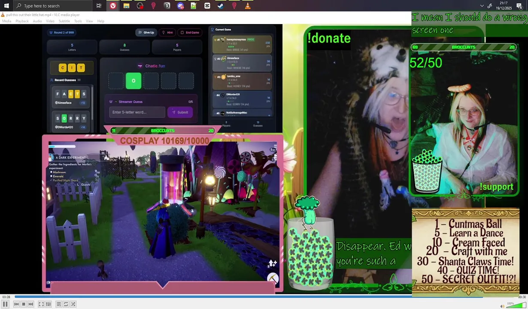Mute audio with the speaker icon
Screen dimensions: 528x309
click(502, 306)
